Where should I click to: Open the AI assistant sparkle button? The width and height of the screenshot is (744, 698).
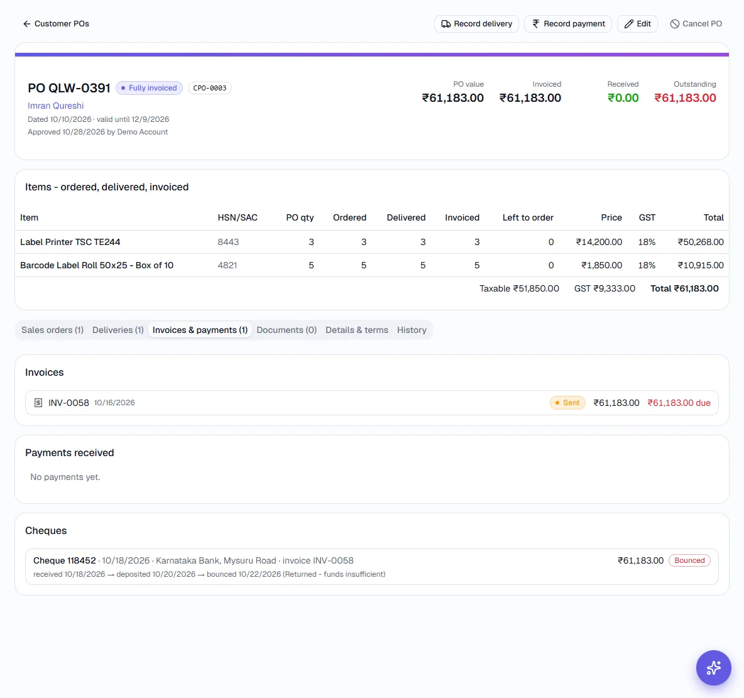pos(713,667)
